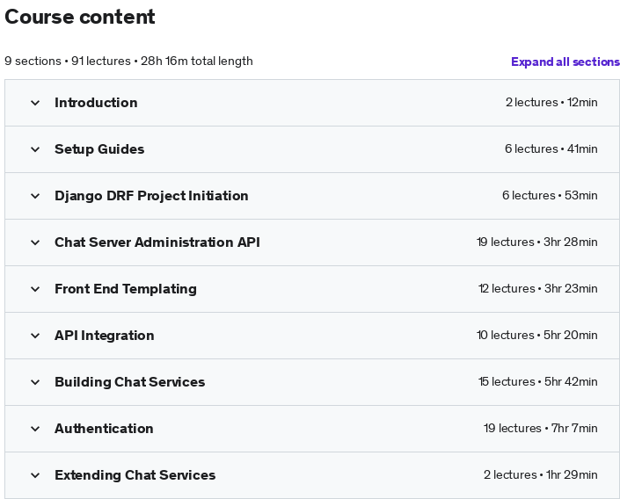620x499 pixels.
Task: Click '6 lectures • 53min' text
Action: point(550,196)
